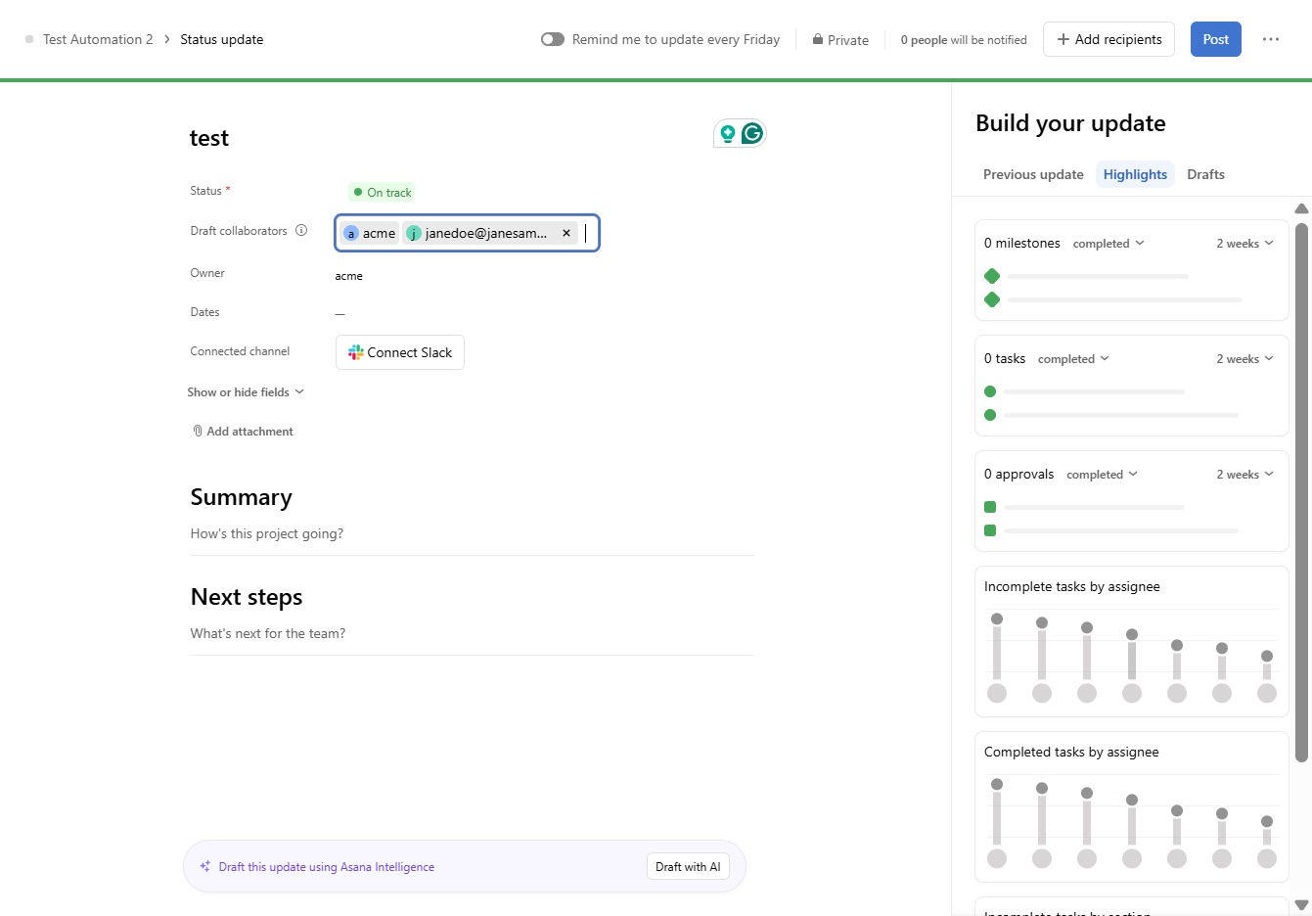Click the Asana Intelligence sparkle icon
The width and height of the screenshot is (1312, 916).
pos(205,866)
